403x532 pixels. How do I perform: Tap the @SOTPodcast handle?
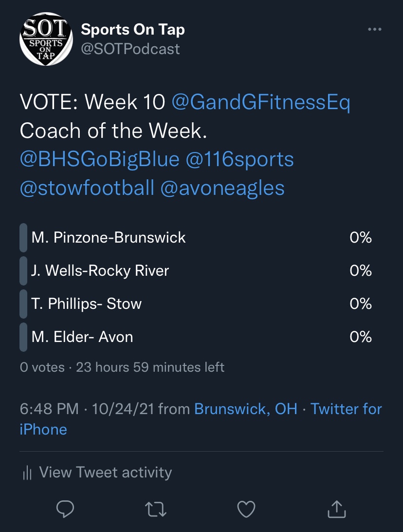(x=130, y=49)
